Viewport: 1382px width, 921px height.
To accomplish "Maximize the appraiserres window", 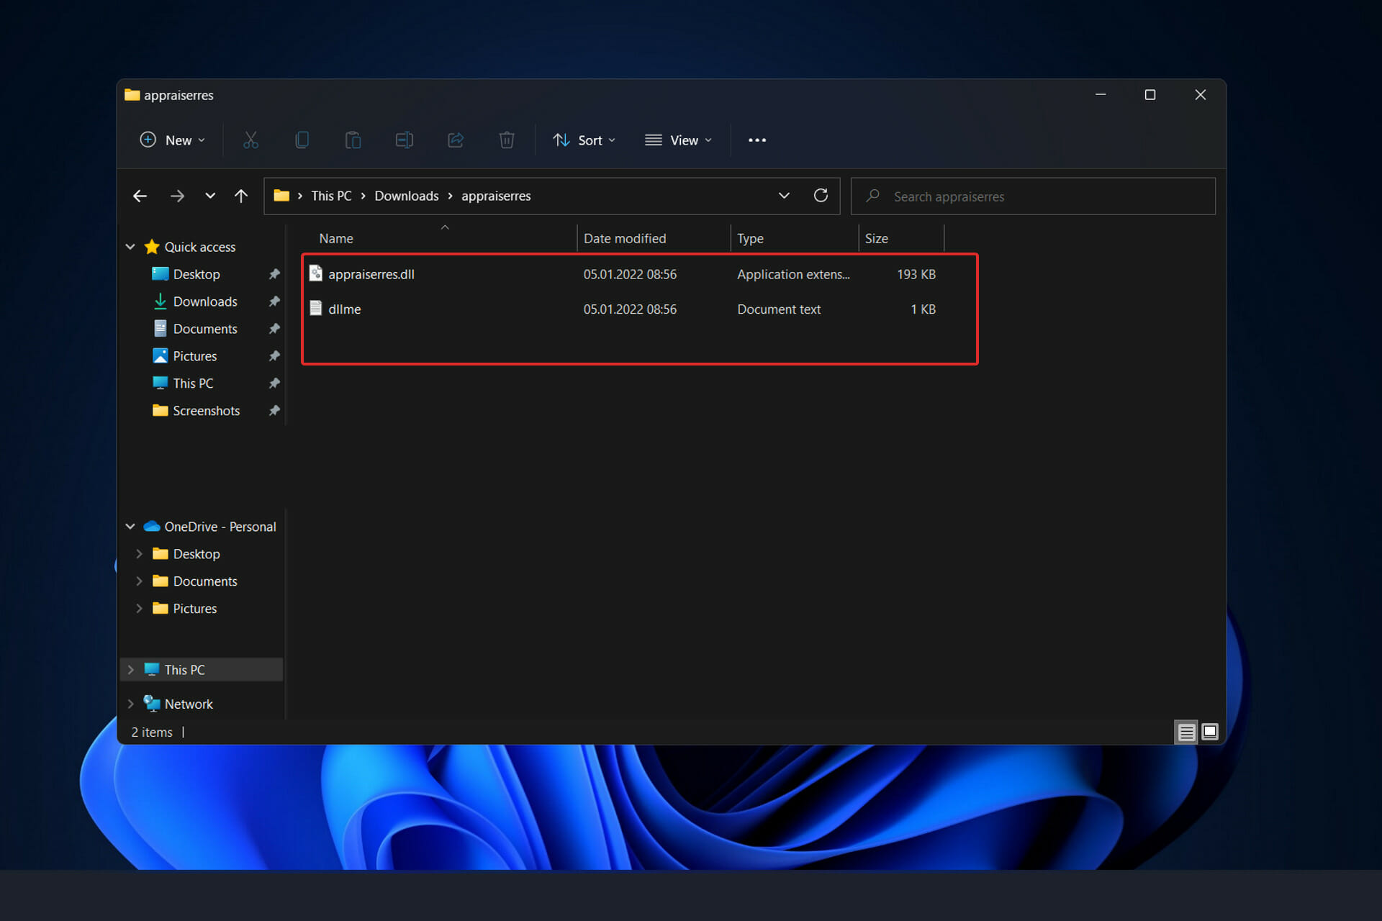I will 1150,95.
